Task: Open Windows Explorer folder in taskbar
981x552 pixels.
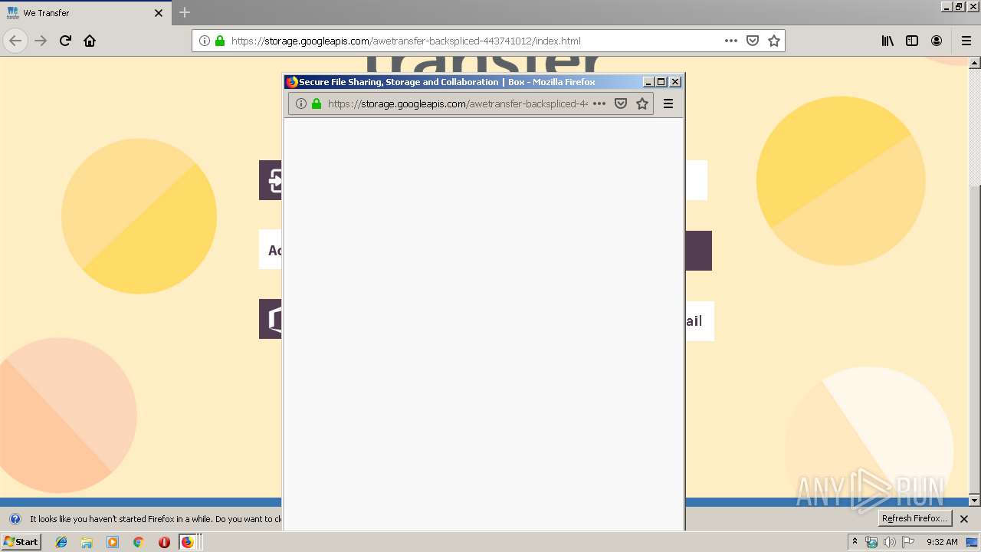Action: (x=87, y=542)
